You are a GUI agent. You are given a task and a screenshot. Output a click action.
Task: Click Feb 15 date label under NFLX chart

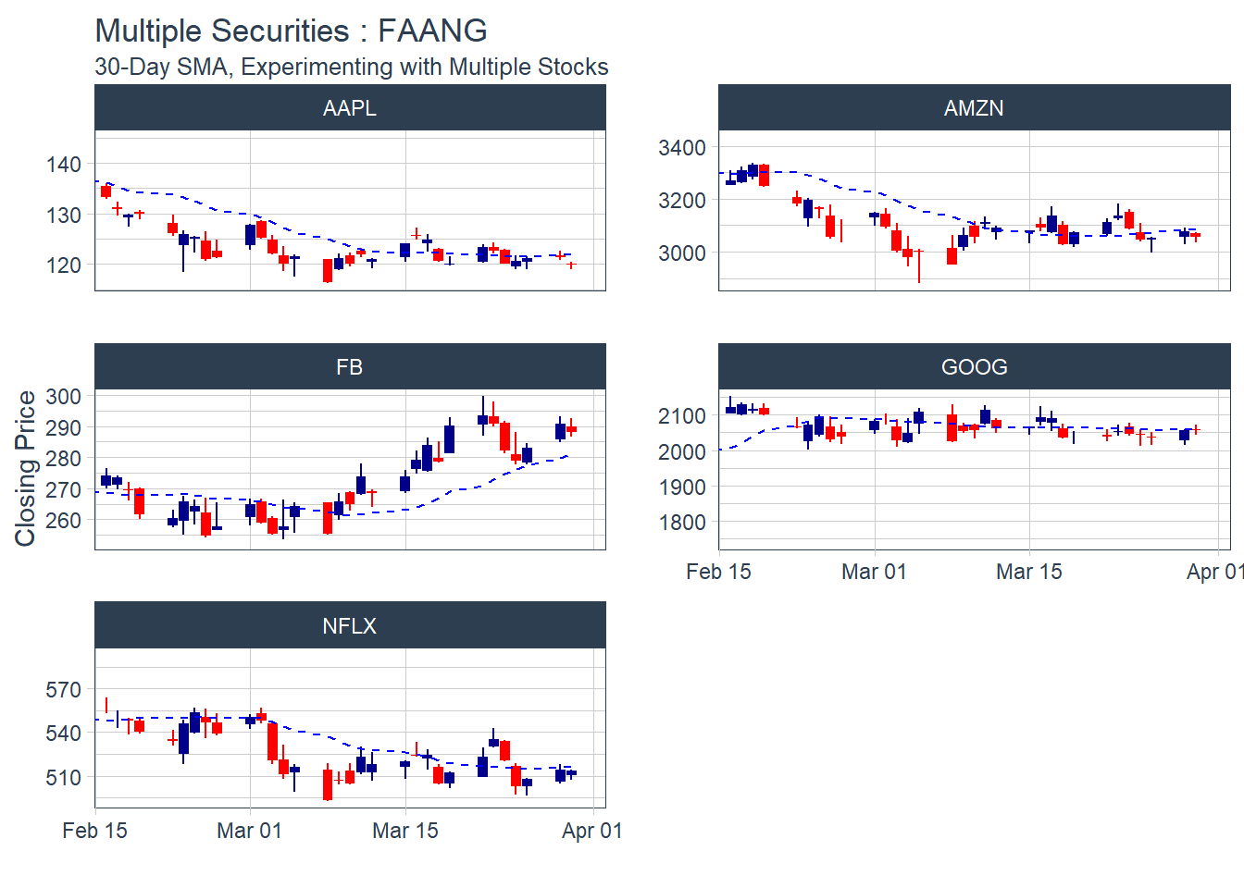pos(94,831)
